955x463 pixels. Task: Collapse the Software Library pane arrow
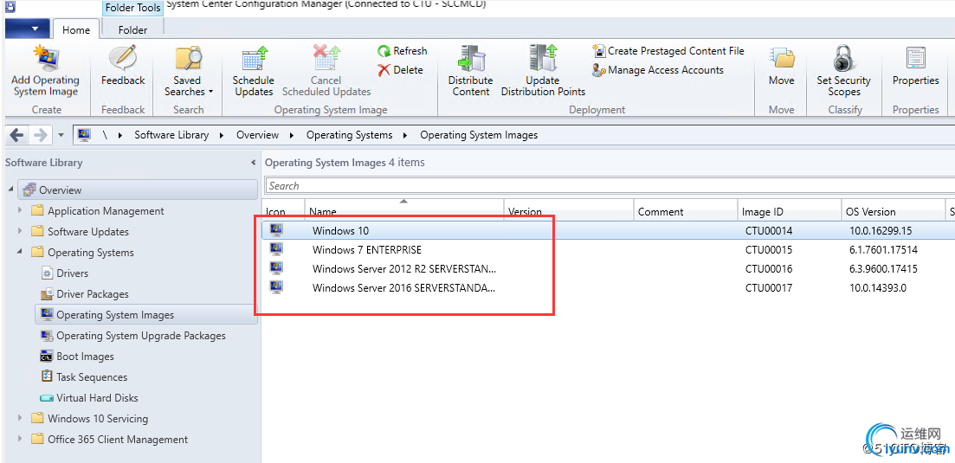pyautogui.click(x=254, y=163)
